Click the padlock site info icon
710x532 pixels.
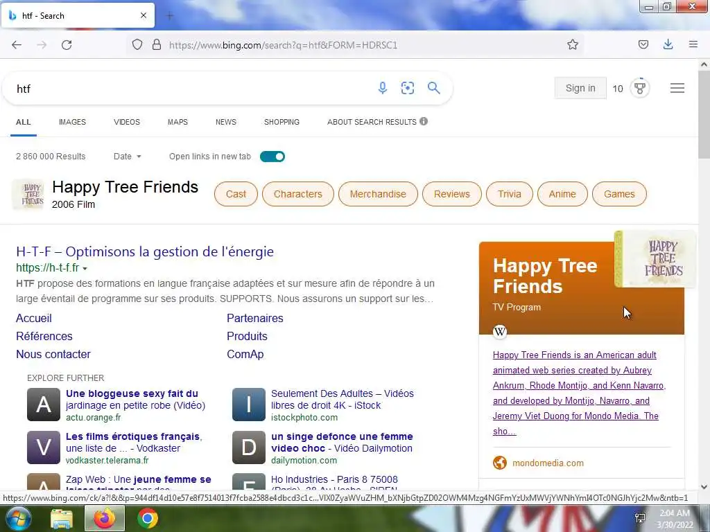tap(157, 44)
